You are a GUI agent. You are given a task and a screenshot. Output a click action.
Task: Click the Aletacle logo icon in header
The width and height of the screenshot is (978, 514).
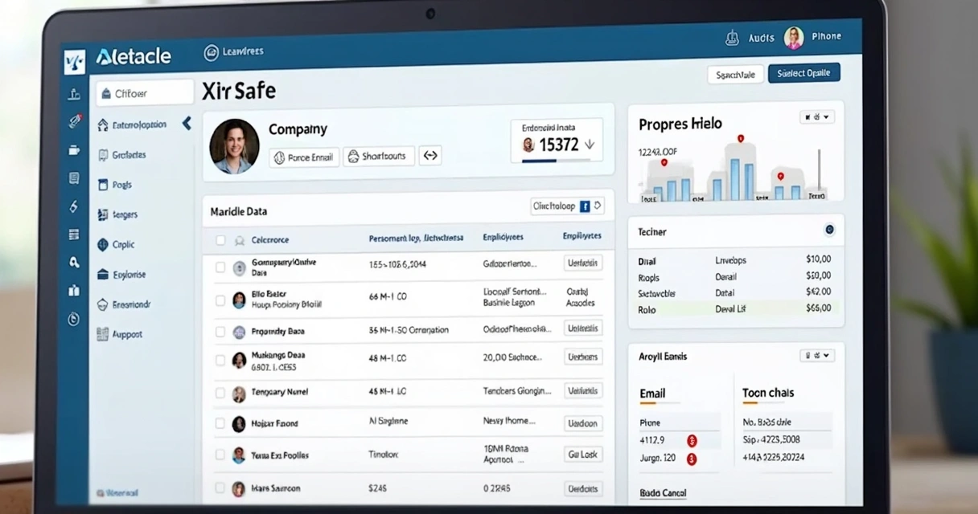pos(74,61)
